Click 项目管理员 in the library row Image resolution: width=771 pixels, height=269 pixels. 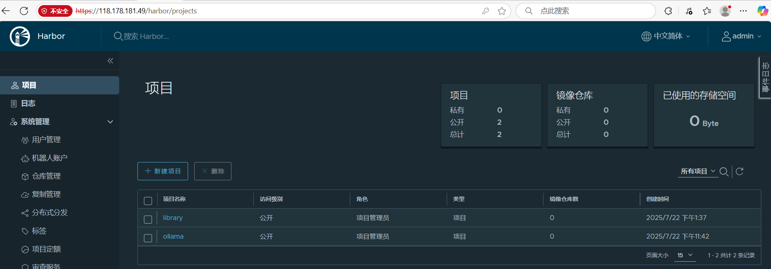373,218
